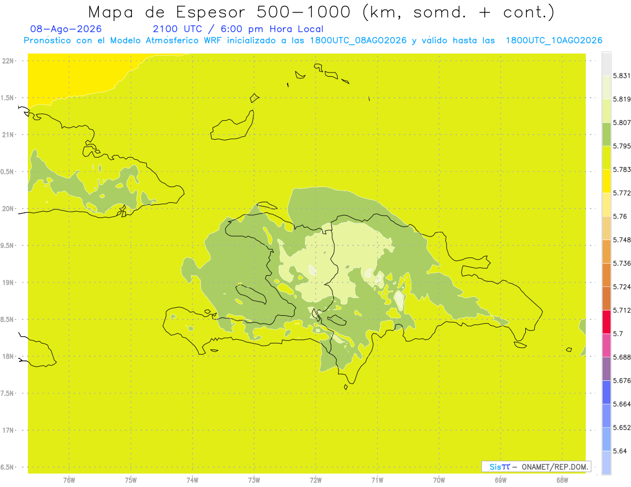Click the legend value '5.724'
Viewport: 631px width, 487px height.
[x=622, y=287]
